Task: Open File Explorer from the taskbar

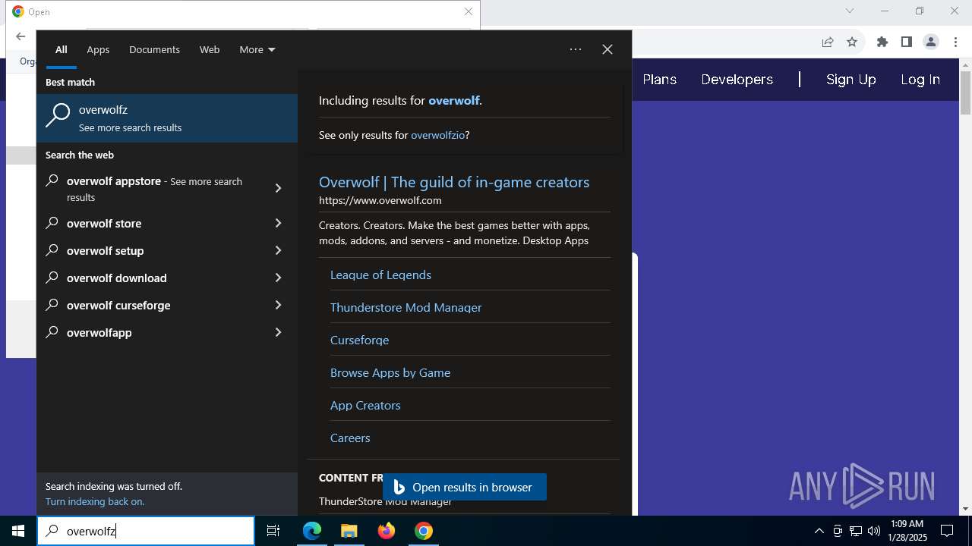Action: pyautogui.click(x=349, y=531)
